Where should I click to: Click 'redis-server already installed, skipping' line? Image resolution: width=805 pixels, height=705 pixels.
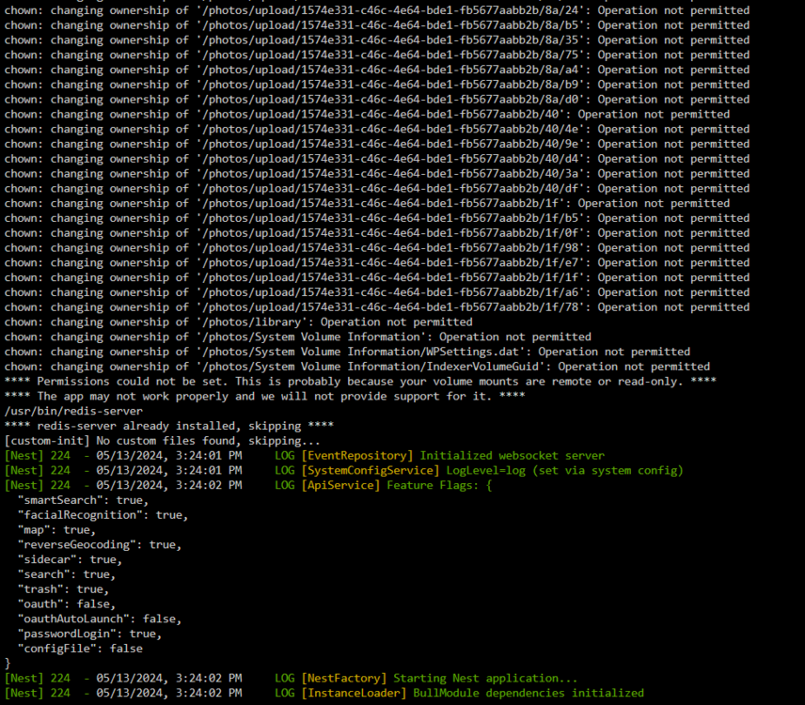pyautogui.click(x=169, y=427)
